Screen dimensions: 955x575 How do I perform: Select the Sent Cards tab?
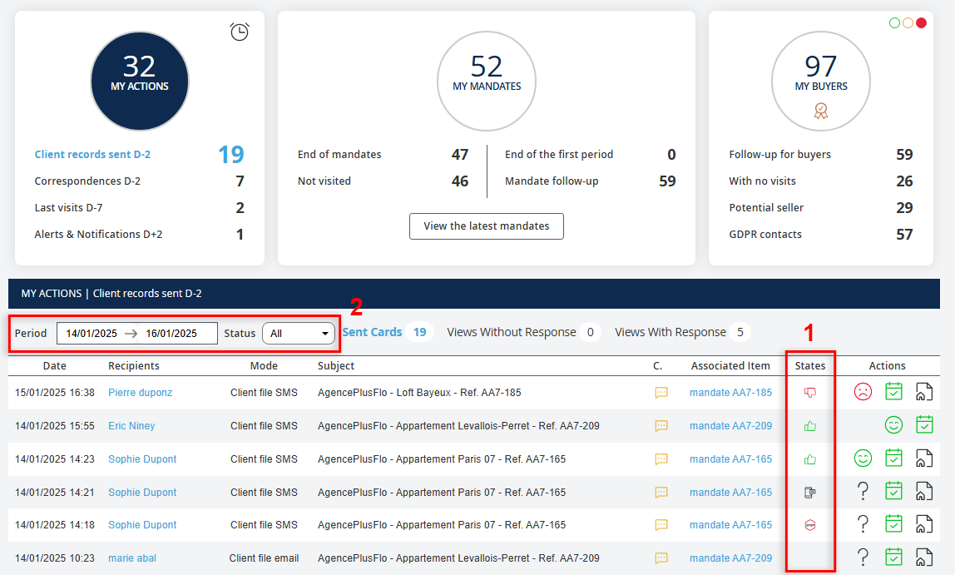373,332
